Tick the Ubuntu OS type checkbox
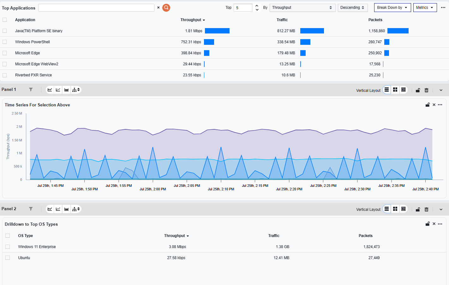Screen dimensions: 449x285 (x=8, y=258)
